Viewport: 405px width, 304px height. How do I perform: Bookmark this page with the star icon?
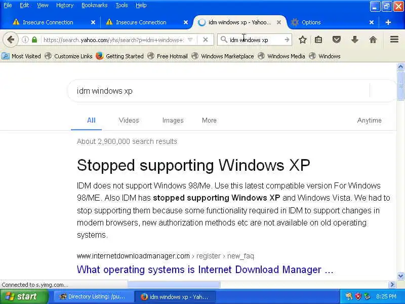(x=302, y=40)
